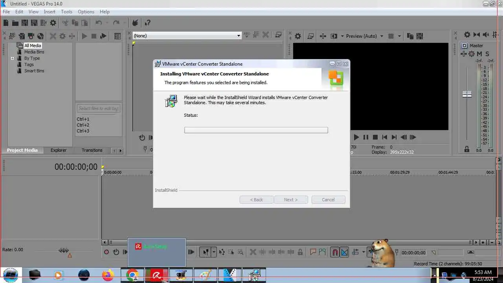Viewport: 503px width, 283px height.
Task: Open the Insert menu
Action: [50, 12]
